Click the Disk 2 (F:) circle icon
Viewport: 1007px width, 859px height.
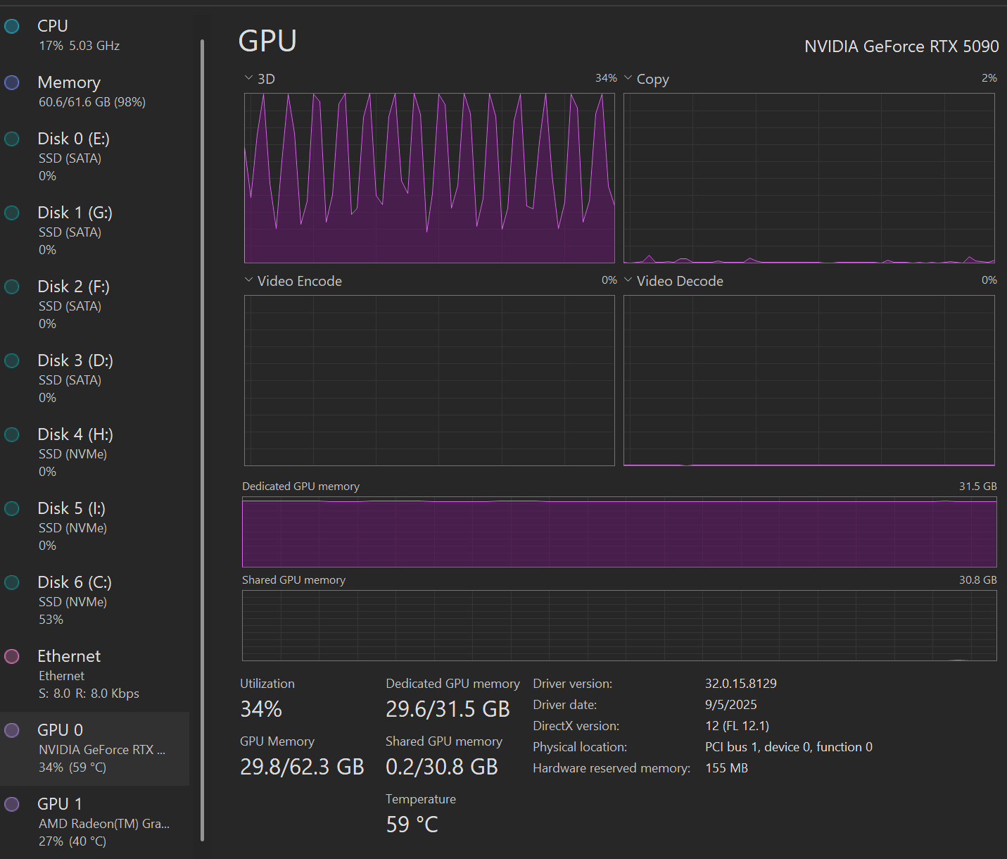pos(12,287)
